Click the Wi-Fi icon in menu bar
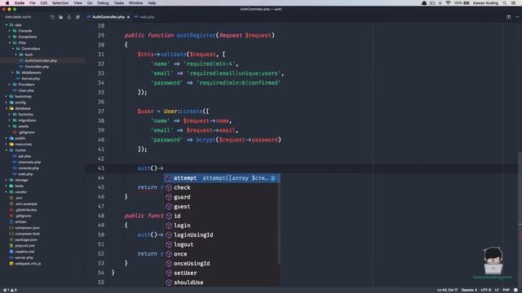522x293 pixels. pos(448,3)
